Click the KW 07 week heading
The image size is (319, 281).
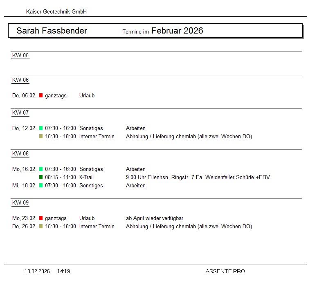coord(20,113)
